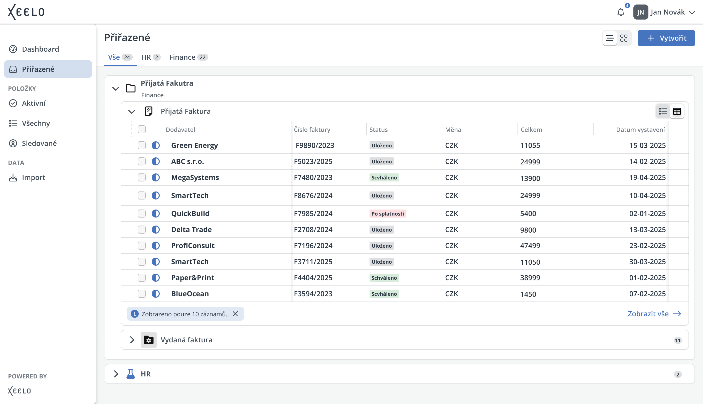703x404 pixels.
Task: Click status circle icon for QuickBuild
Action: click(156, 213)
